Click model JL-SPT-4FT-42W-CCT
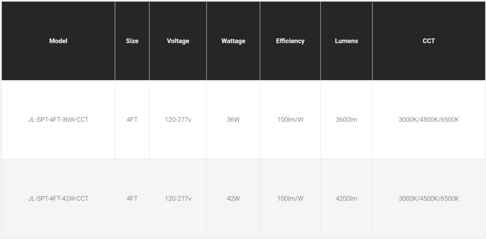Viewport: 486px width, 239px height. (58, 198)
